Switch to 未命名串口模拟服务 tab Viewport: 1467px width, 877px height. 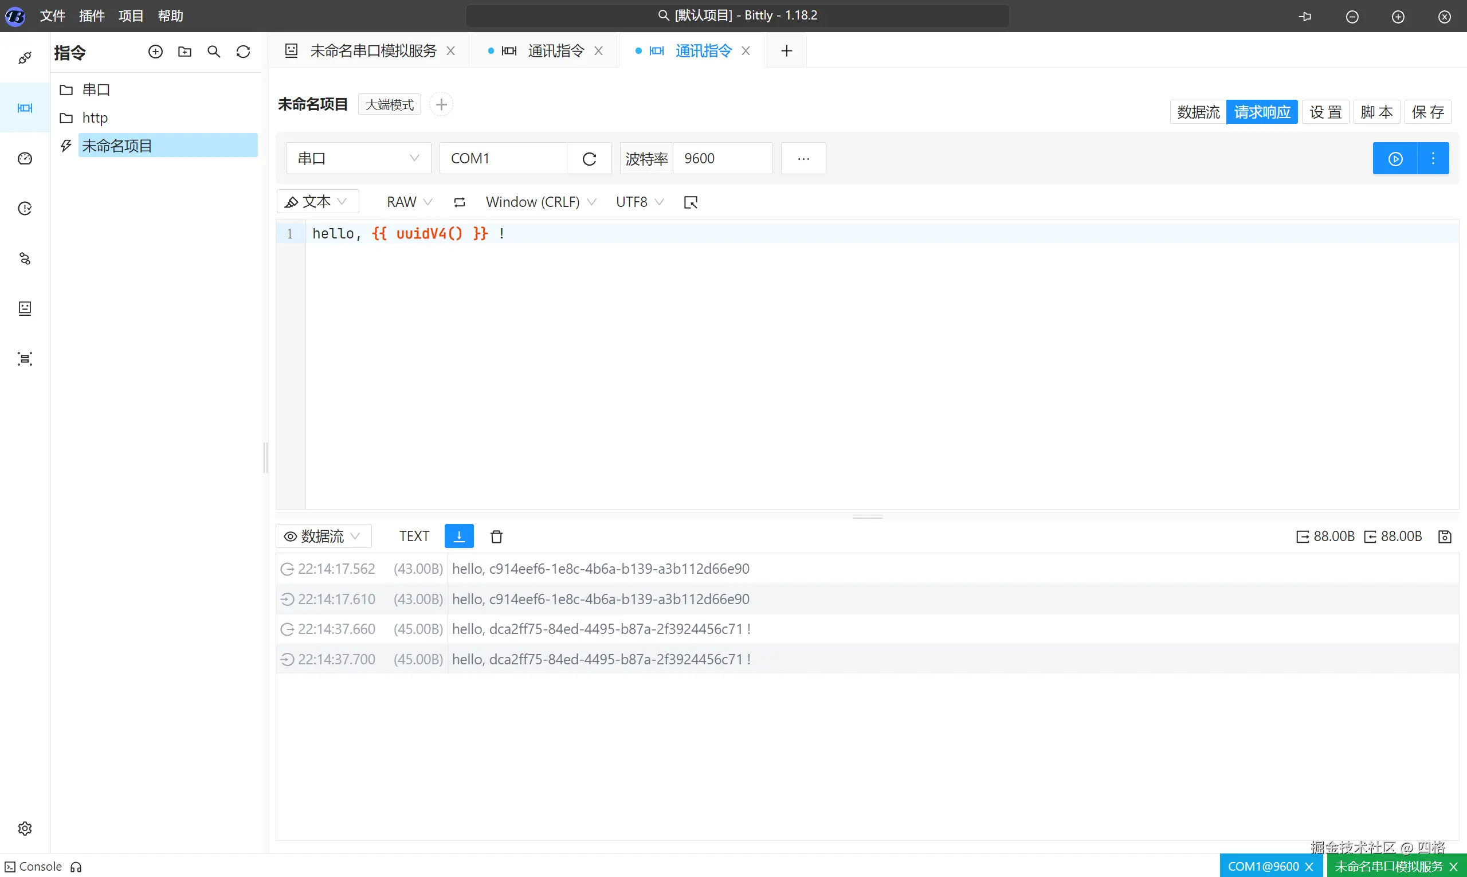click(372, 51)
